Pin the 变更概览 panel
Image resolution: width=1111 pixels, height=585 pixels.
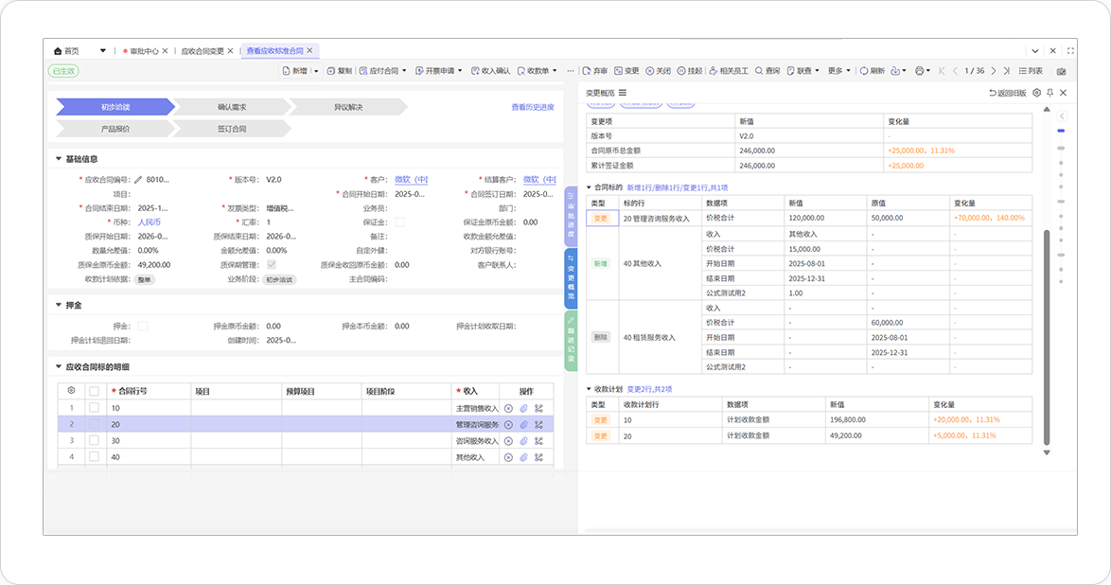tap(1049, 93)
